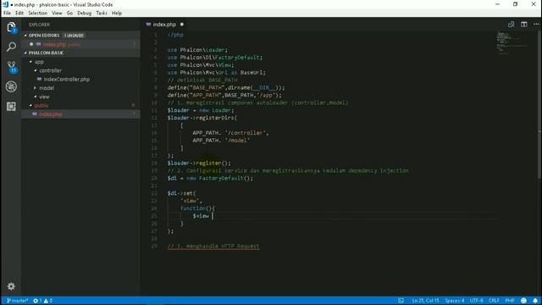Click the 1 UNSAVED badge
This screenshot has width=542, height=305.
pos(74,36)
